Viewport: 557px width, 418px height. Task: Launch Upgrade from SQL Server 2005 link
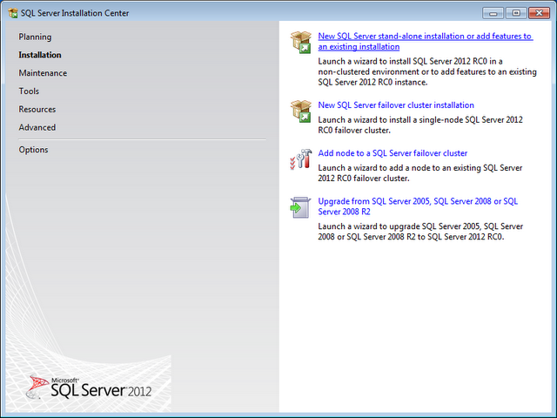418,206
